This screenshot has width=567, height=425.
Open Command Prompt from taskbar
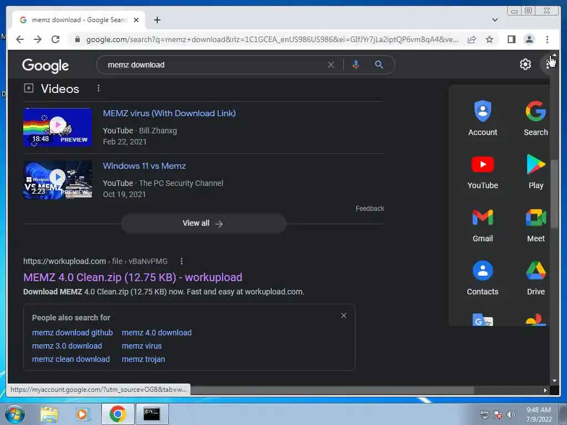point(152,414)
